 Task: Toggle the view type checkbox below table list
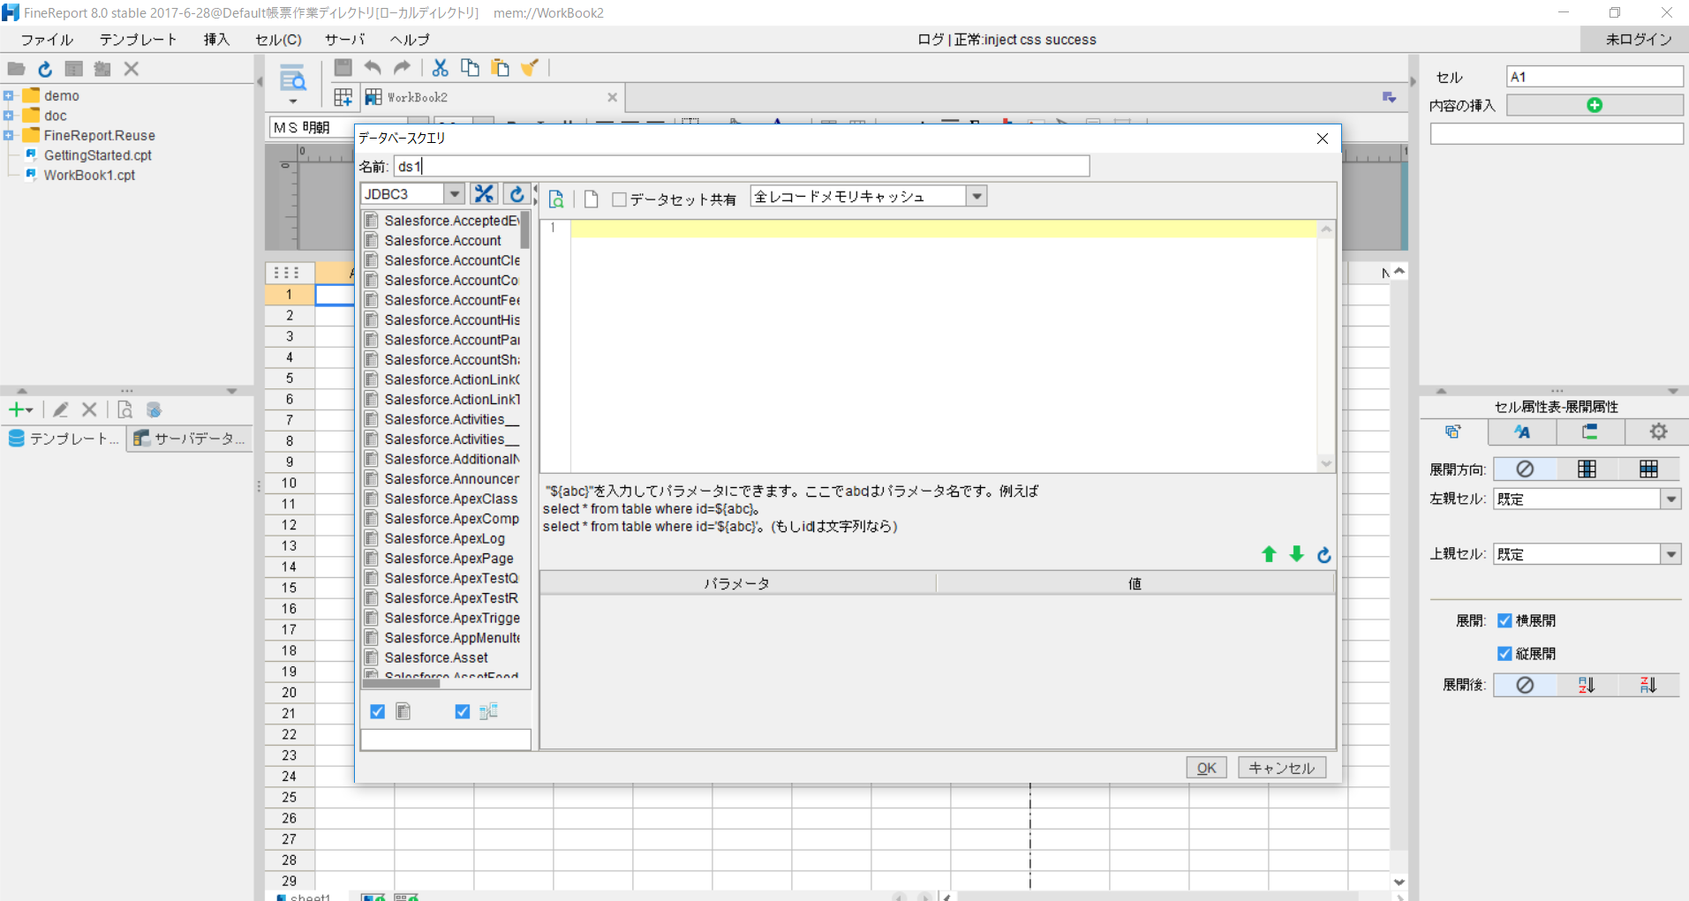463,711
